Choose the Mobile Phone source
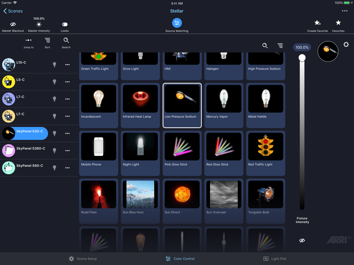This screenshot has height=265, width=354. (99, 153)
